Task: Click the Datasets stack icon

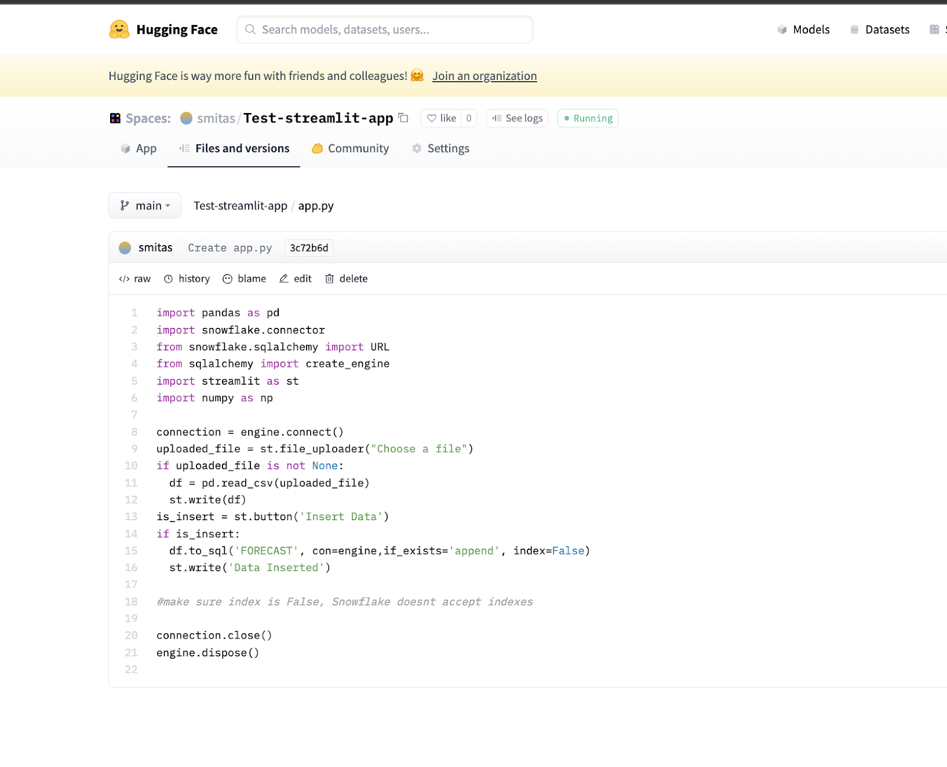Action: [x=855, y=30]
